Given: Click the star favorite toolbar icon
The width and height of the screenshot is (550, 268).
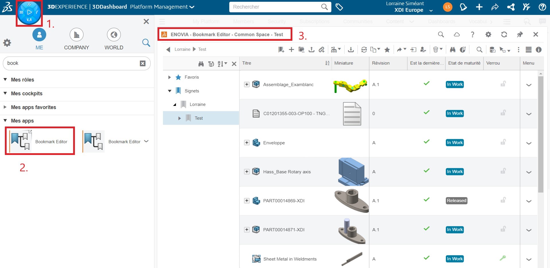Looking at the screenshot, I should tap(387, 50).
